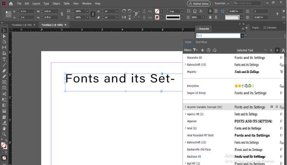Switch to the Find More tab
Screen dimensions: 287x165
click(x=201, y=42)
